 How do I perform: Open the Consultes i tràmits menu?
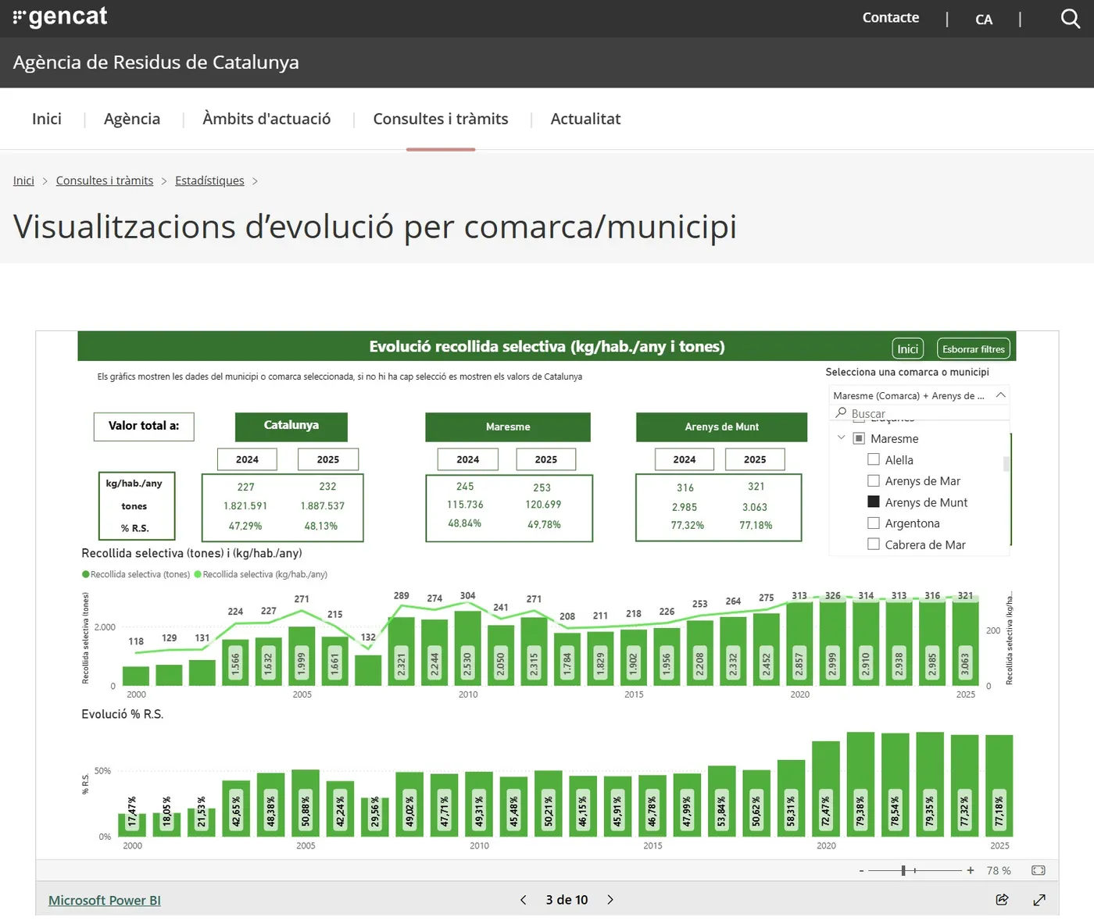(441, 119)
